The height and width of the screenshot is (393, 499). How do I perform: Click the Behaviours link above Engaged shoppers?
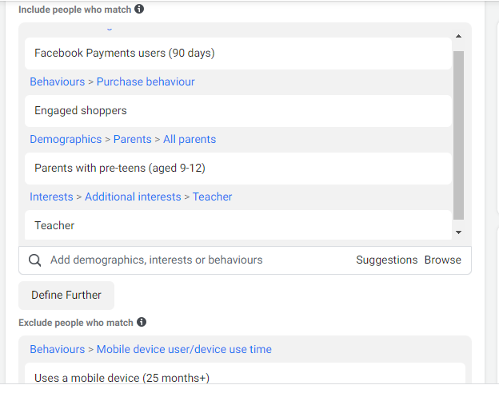[57, 81]
